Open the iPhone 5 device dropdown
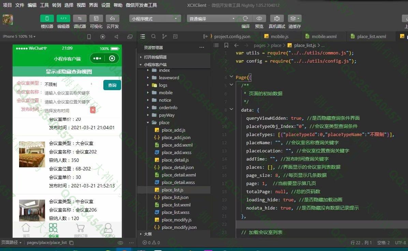 19,36
